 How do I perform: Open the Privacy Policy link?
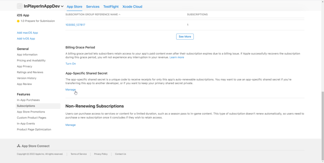(101, 154)
